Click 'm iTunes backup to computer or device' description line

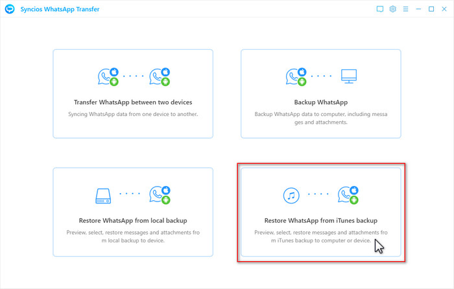(321, 240)
